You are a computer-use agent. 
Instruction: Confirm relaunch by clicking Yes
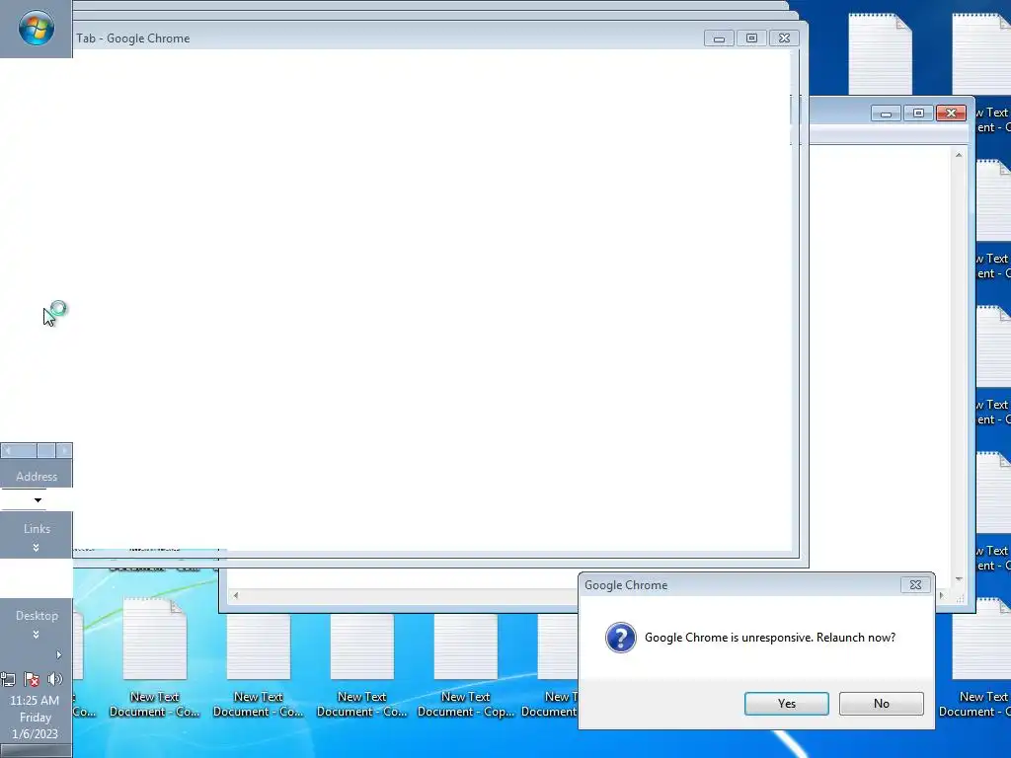[786, 703]
